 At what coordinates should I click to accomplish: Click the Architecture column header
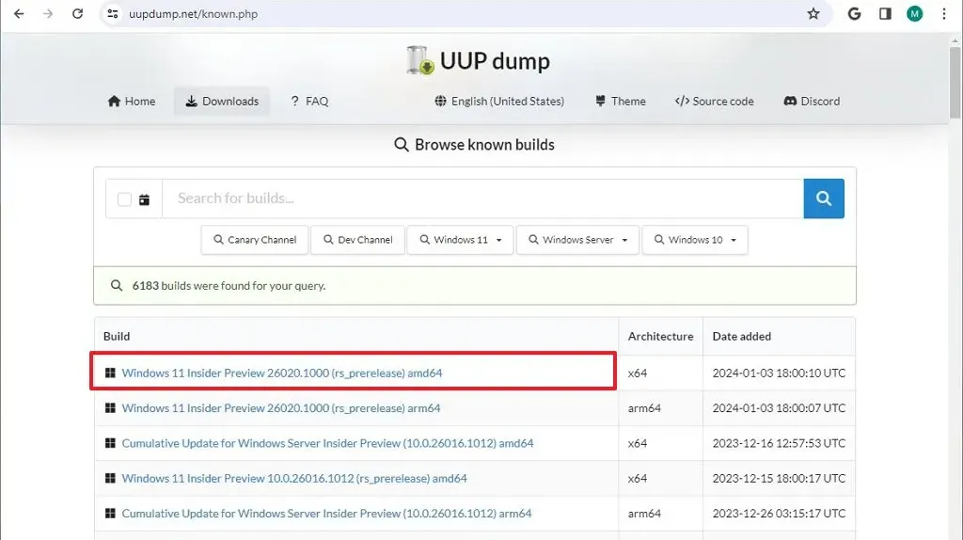click(x=660, y=336)
